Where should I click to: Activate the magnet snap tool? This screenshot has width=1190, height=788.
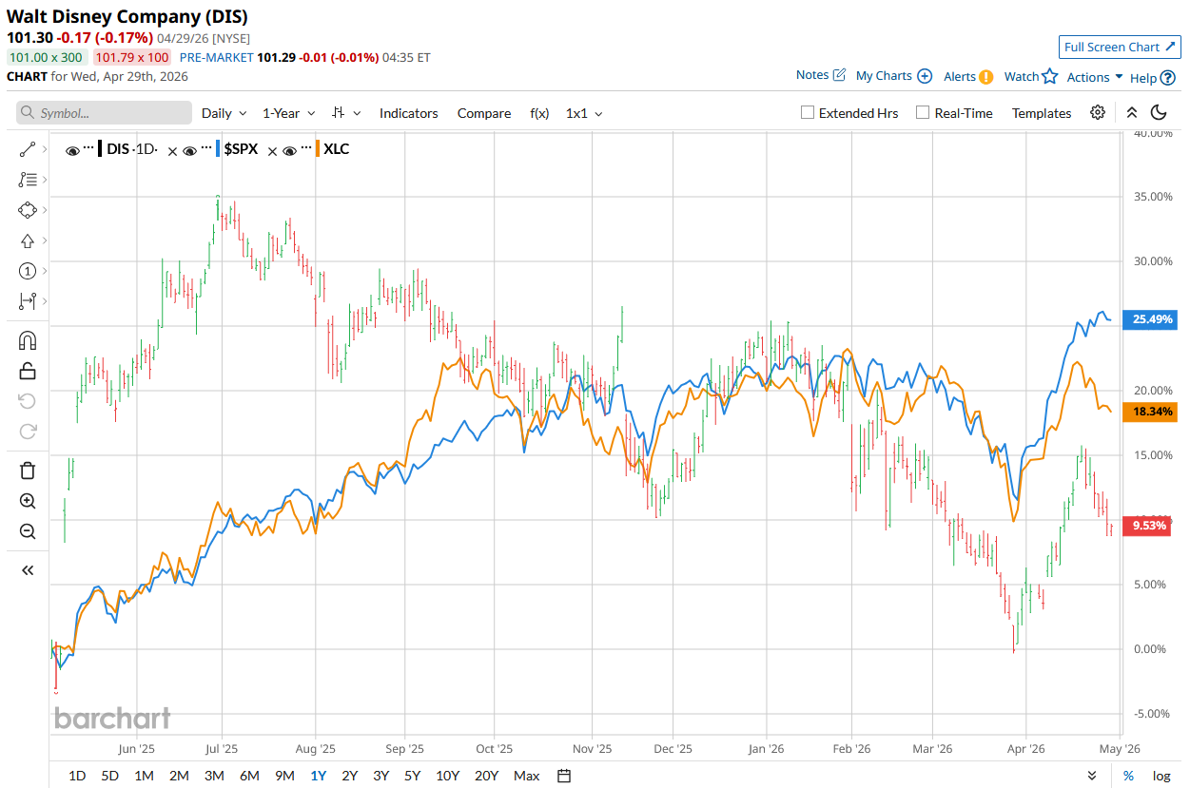pos(28,340)
